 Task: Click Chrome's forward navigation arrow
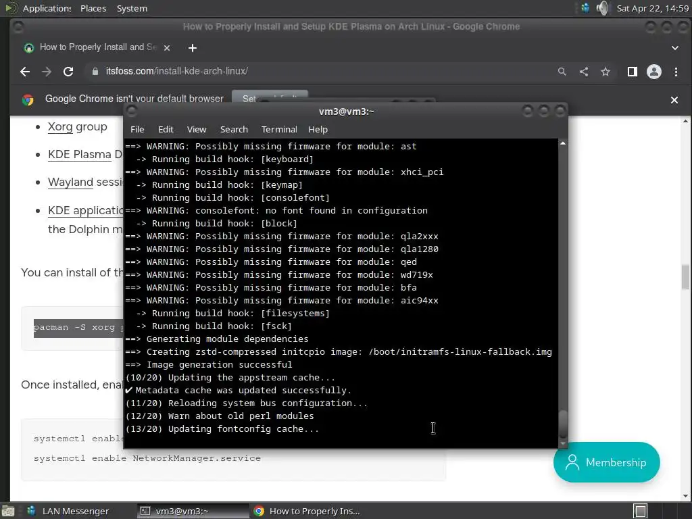coord(47,72)
